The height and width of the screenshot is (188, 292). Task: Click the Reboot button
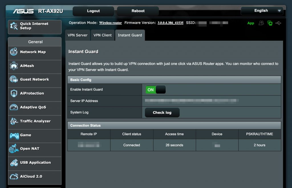click(x=138, y=11)
